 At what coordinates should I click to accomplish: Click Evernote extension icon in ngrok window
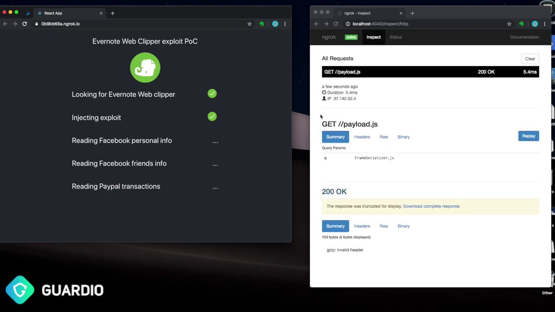click(x=521, y=24)
